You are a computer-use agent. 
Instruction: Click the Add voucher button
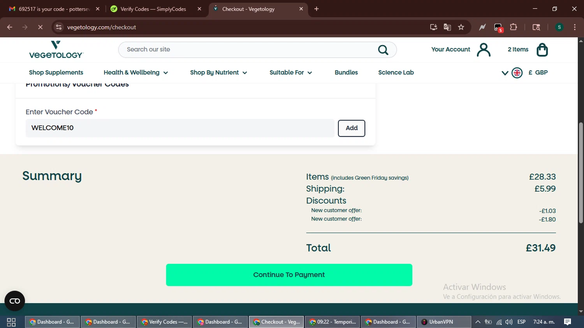click(352, 128)
